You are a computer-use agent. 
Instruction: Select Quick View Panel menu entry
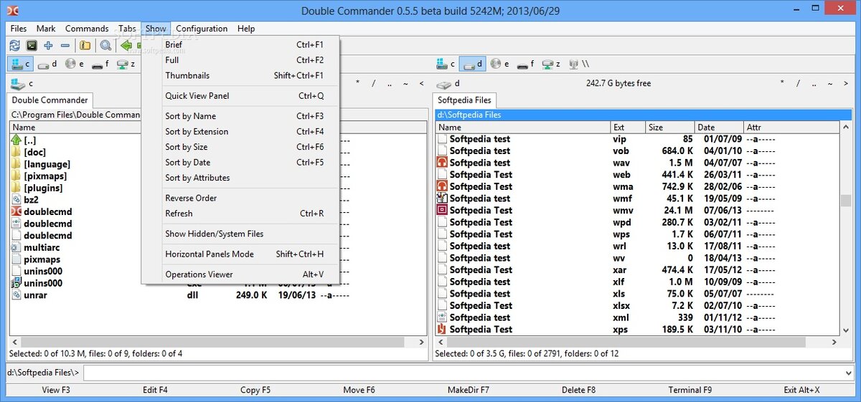pos(240,95)
